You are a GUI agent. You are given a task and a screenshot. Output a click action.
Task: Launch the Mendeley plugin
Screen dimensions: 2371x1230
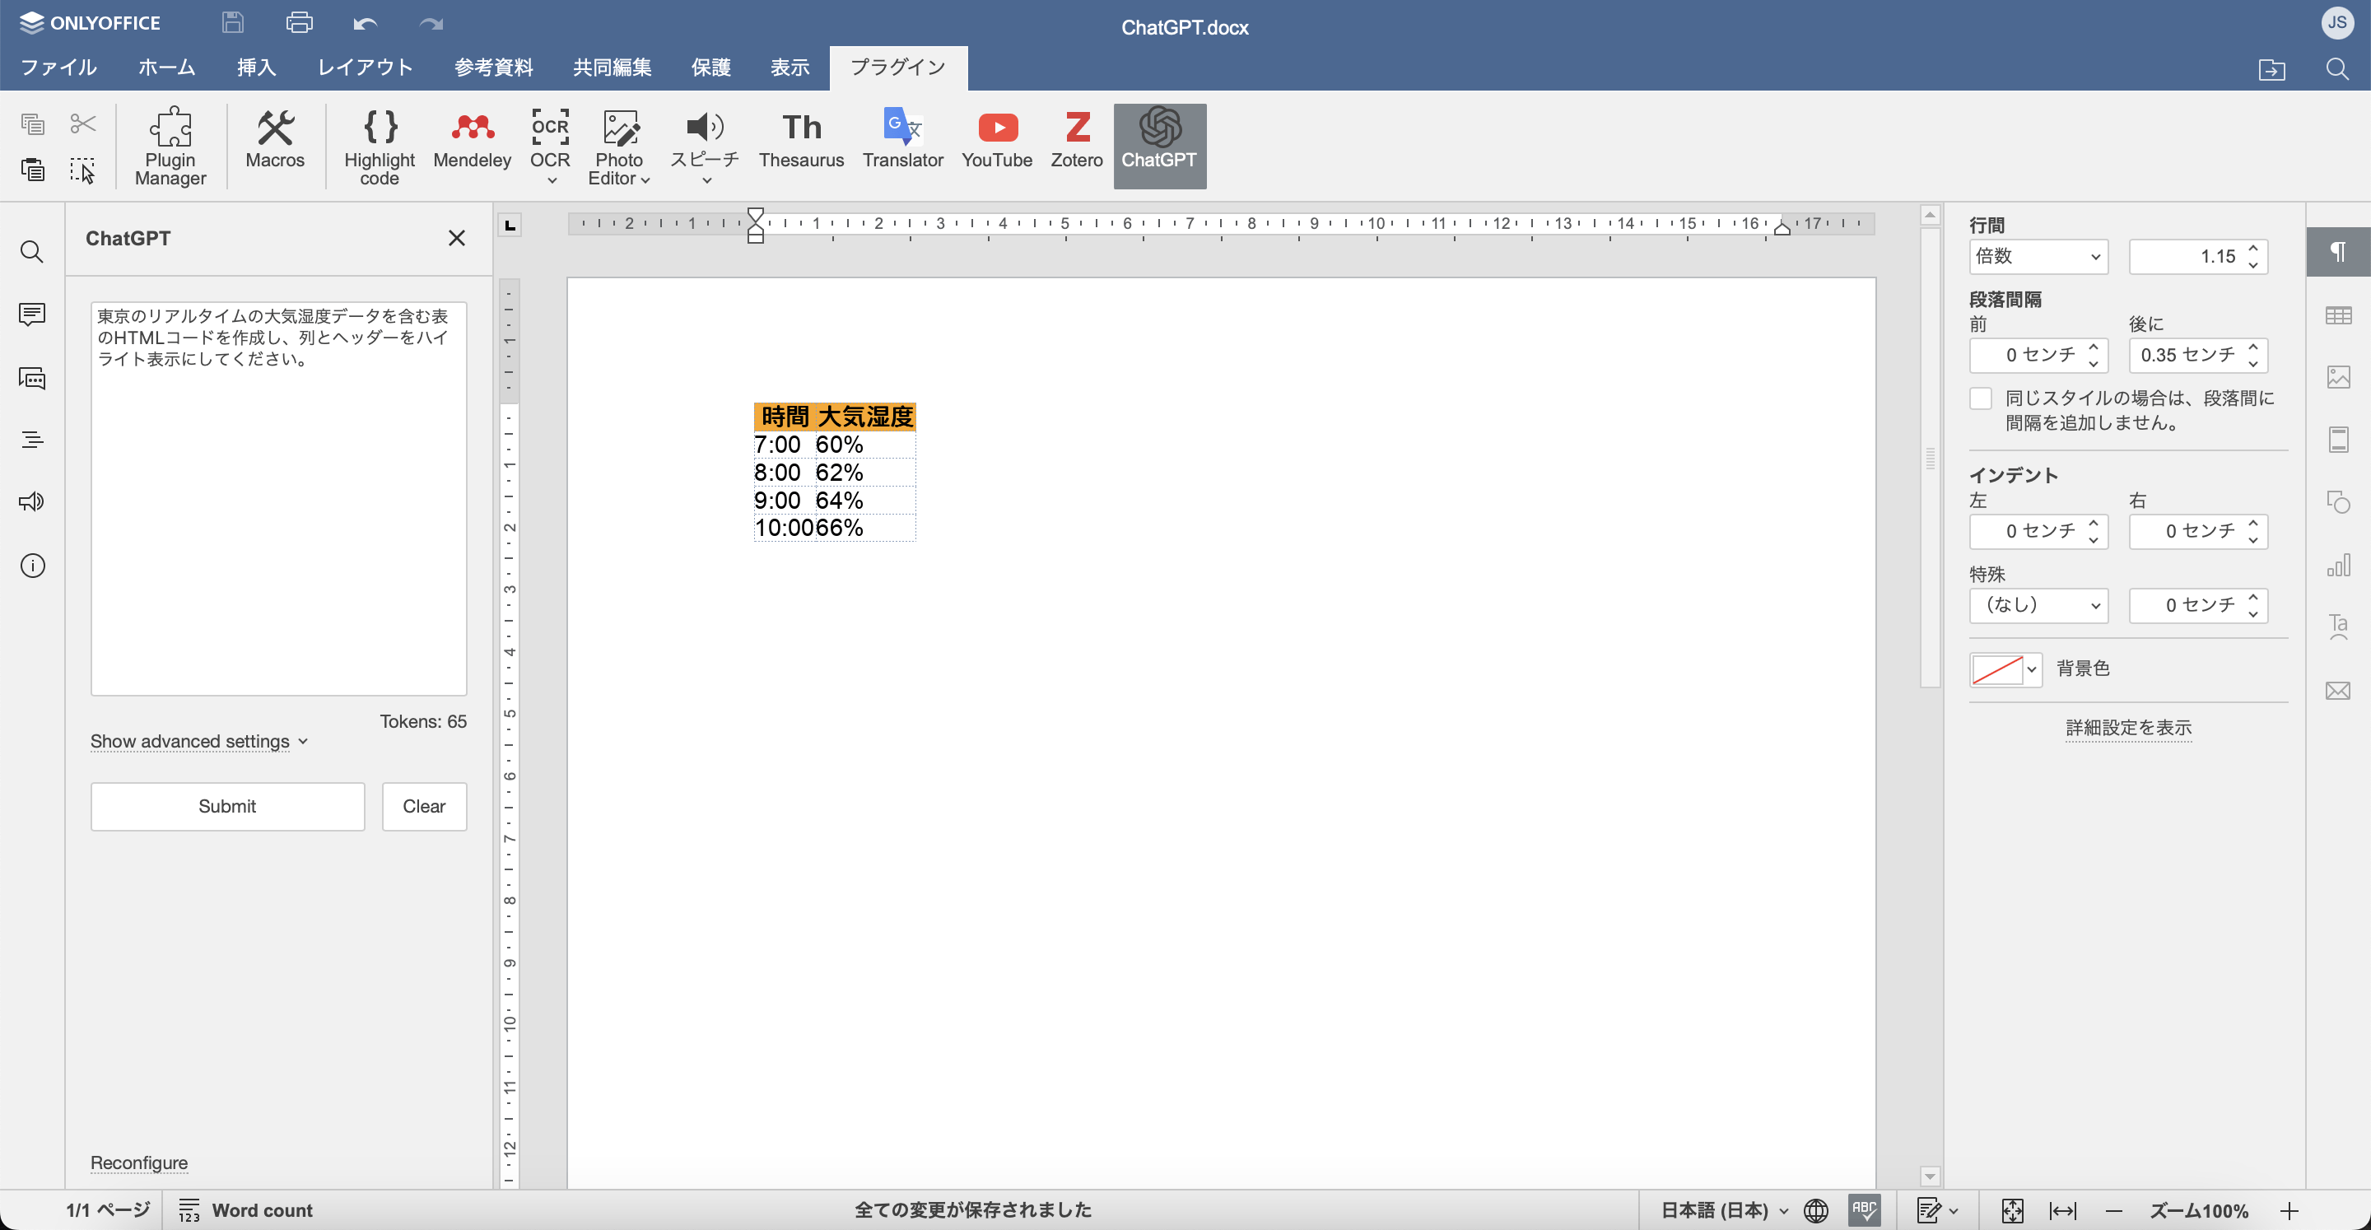(x=471, y=141)
